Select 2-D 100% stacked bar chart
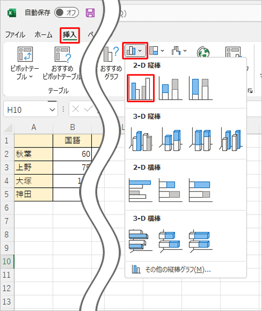Viewport: 262px width, 311px height. (x=201, y=190)
